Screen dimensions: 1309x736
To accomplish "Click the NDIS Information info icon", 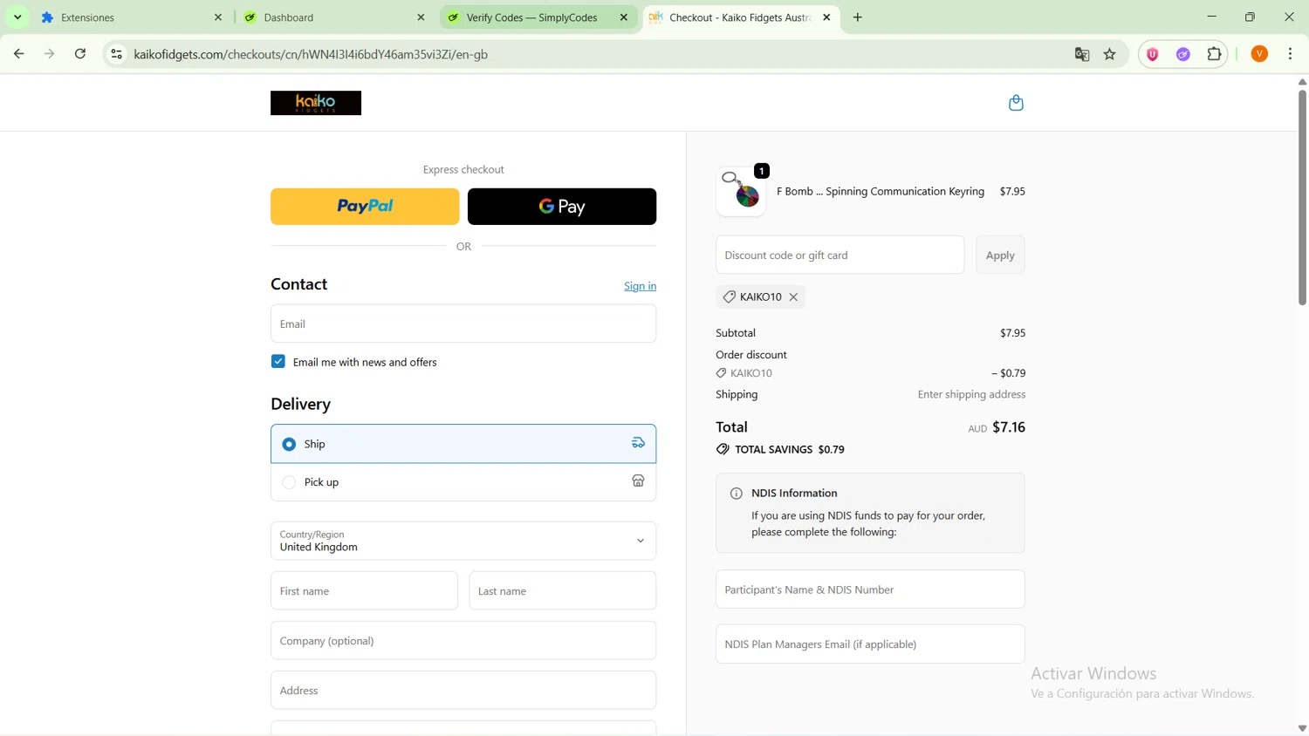I will (736, 494).
